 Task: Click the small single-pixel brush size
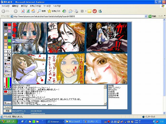click(6, 52)
